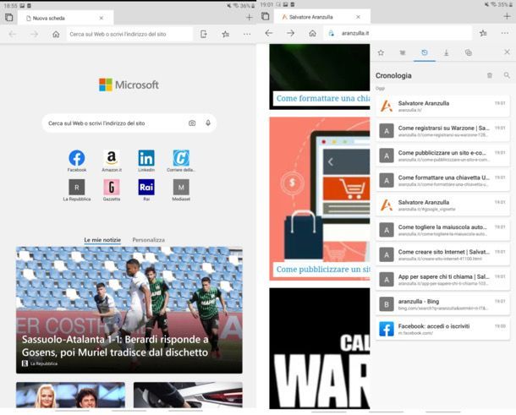Open Amazon.it shortcut tile
This screenshot has width=516, height=415.
tap(112, 161)
